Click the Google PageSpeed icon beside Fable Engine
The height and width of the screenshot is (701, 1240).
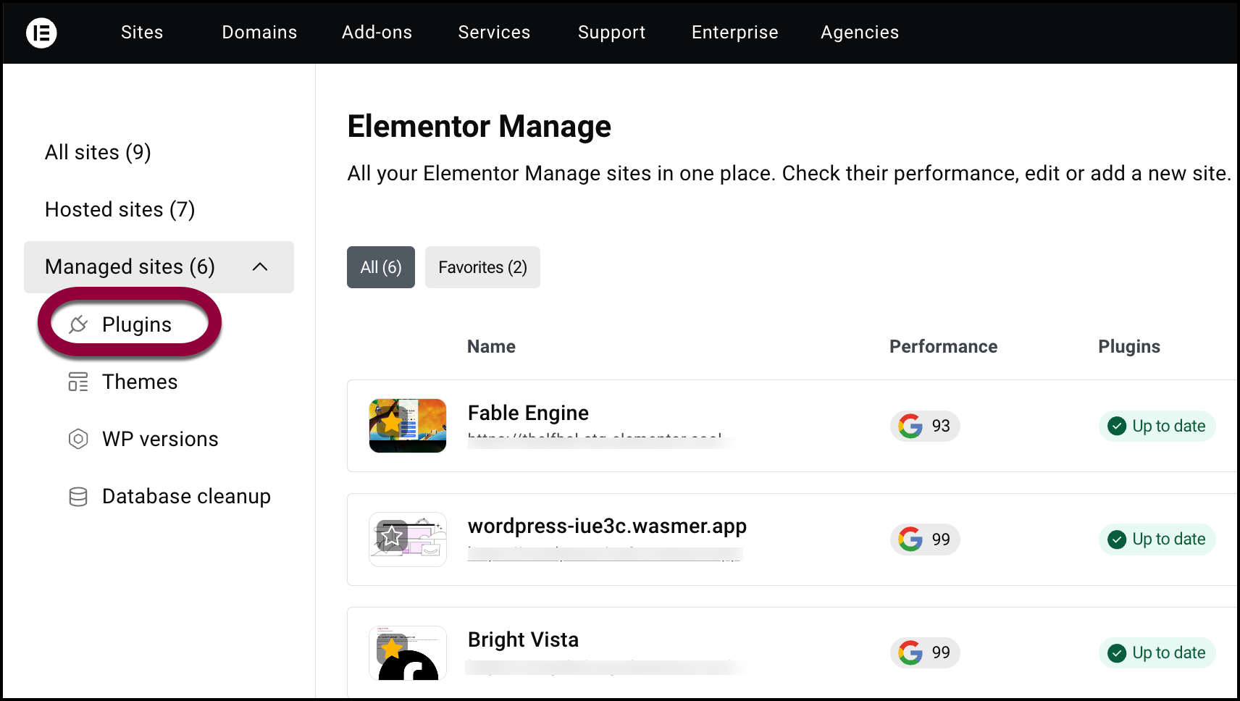(910, 426)
